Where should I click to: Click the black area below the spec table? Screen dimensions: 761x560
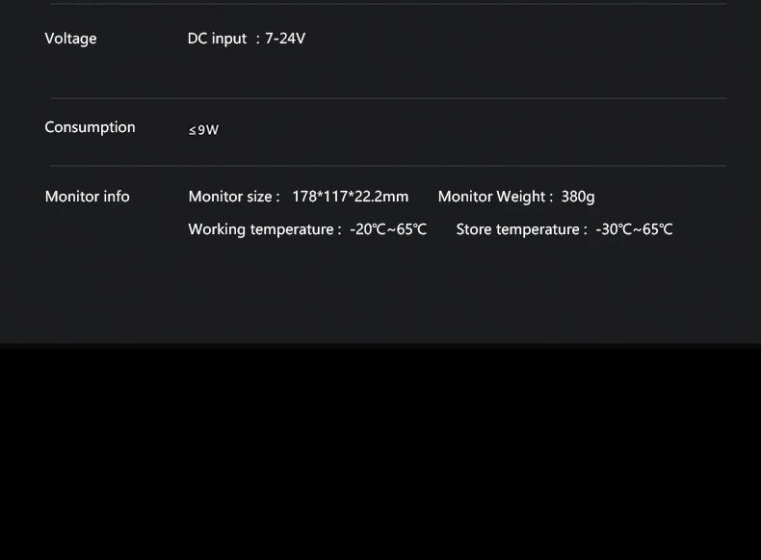pyautogui.click(x=380, y=454)
